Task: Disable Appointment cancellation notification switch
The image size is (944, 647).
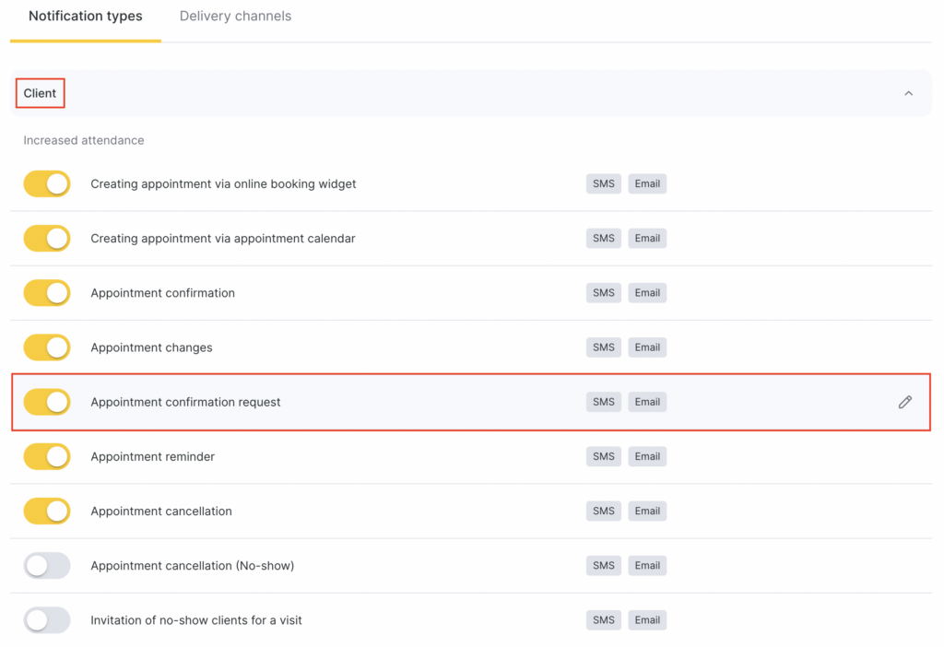Action: pos(47,511)
